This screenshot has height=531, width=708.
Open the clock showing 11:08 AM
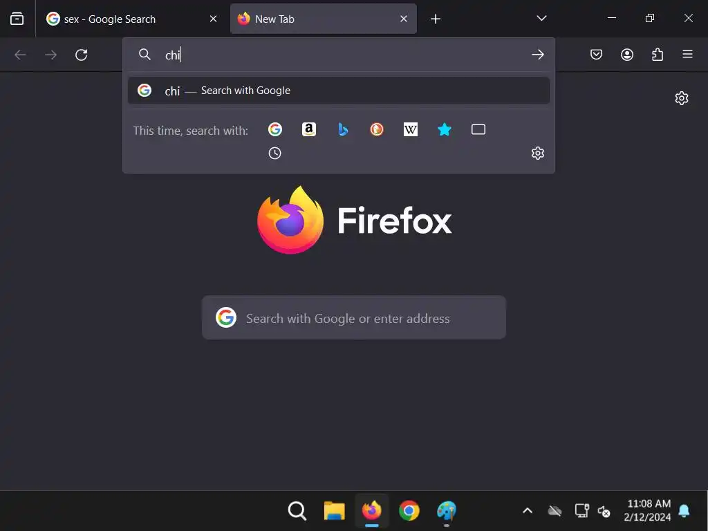click(x=648, y=510)
